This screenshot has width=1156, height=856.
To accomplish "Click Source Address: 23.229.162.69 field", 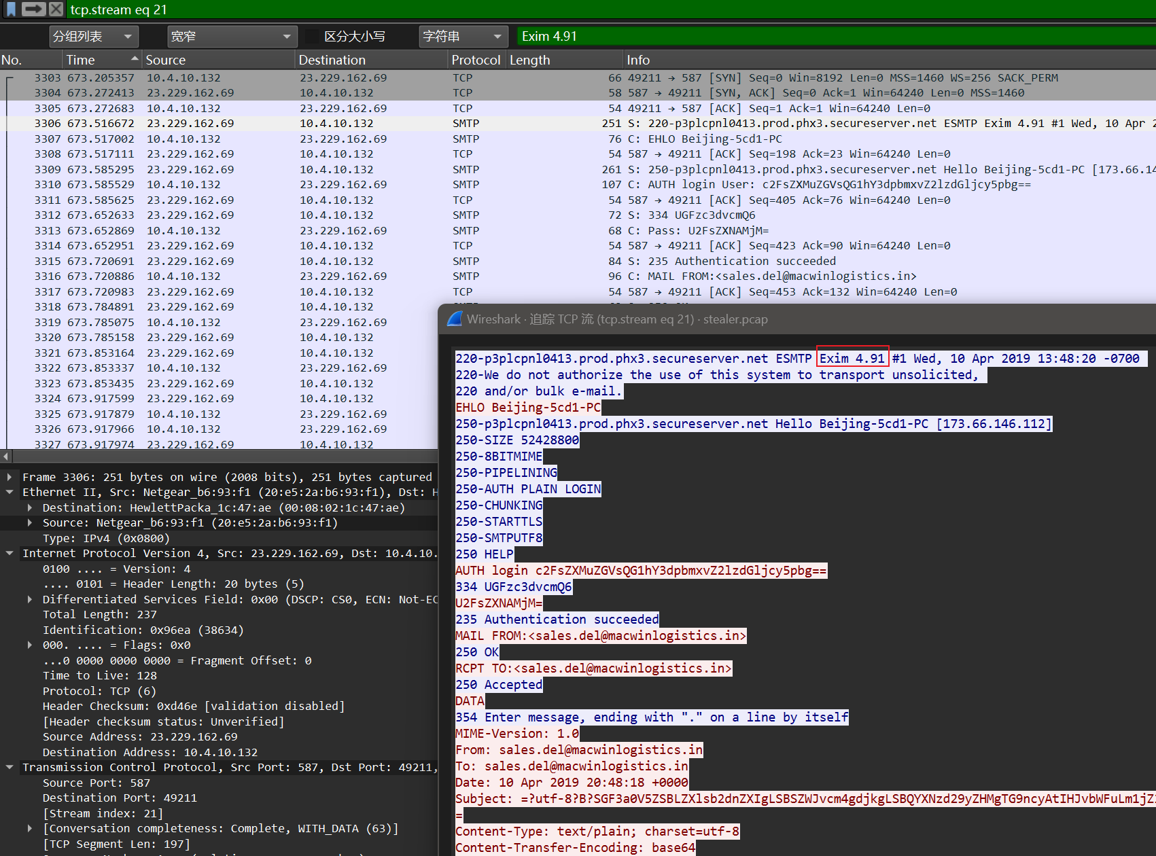I will (140, 736).
